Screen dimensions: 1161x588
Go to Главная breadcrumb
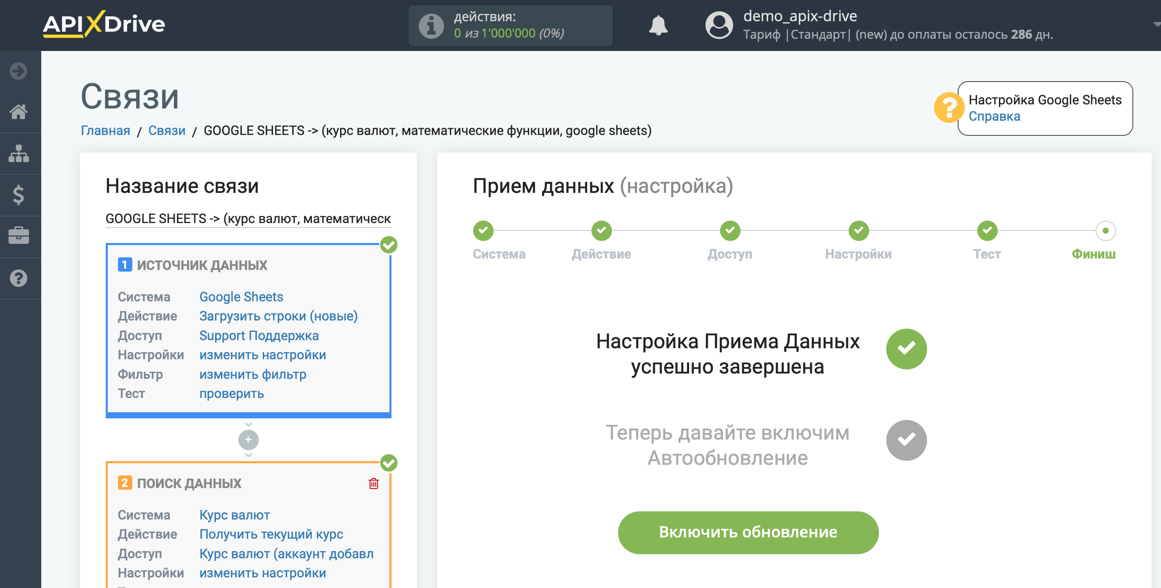tap(105, 130)
